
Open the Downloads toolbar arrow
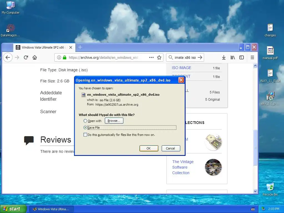(224, 57)
